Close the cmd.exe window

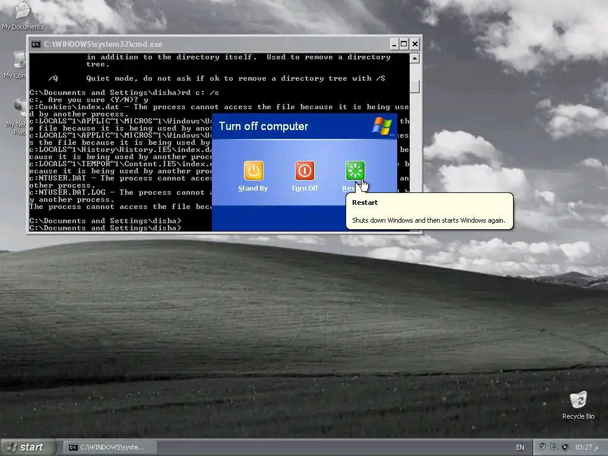pyautogui.click(x=415, y=44)
